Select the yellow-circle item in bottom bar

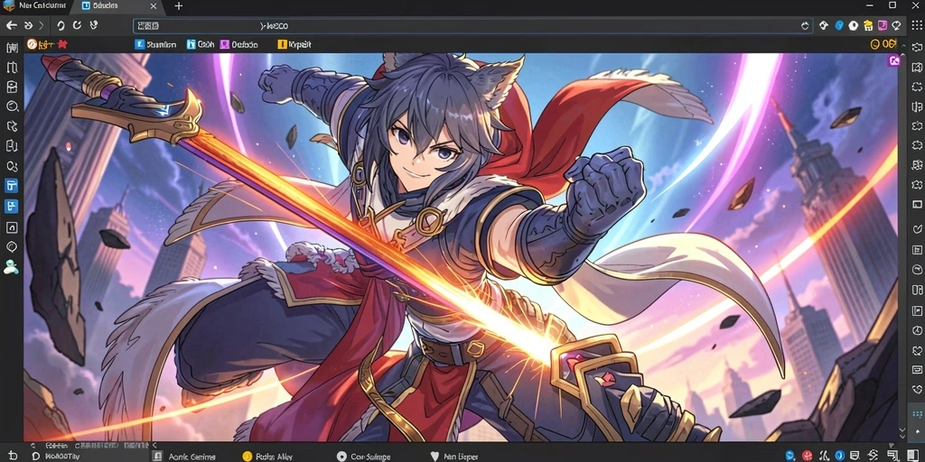[268, 456]
